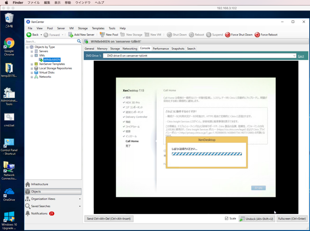
Task: Click the Infrastructure house icon
Action: 28,184
